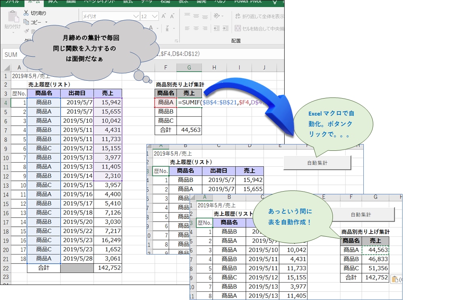
Task: Click the Paste (貼り付け) clipboard icon
Action: [x=13, y=16]
